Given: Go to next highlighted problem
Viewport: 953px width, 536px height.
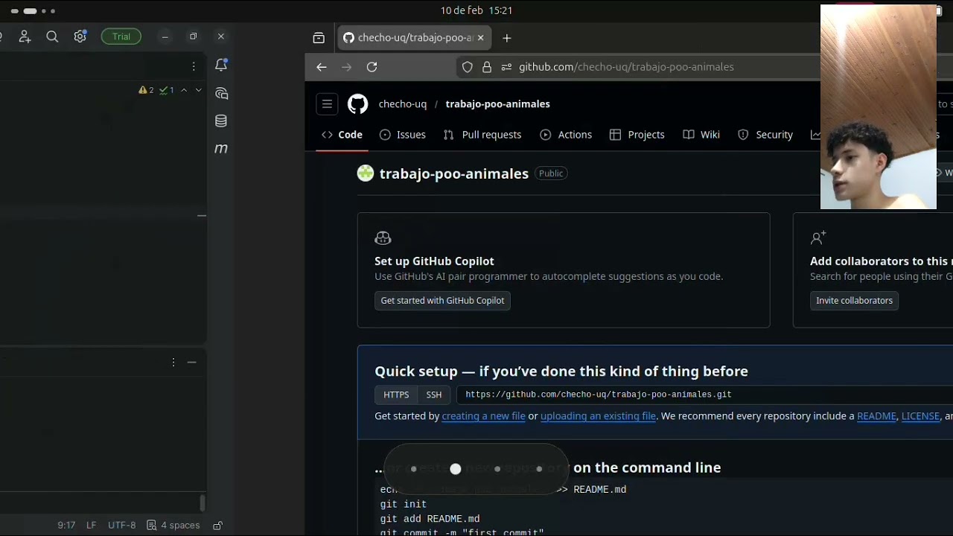Looking at the screenshot, I should (198, 90).
